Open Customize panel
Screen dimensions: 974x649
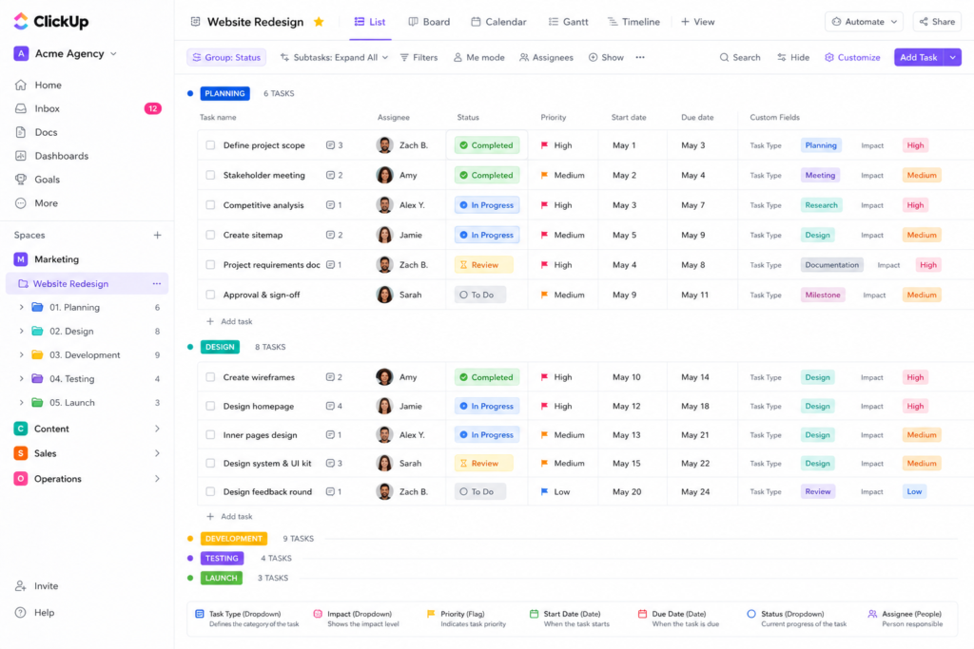852,57
